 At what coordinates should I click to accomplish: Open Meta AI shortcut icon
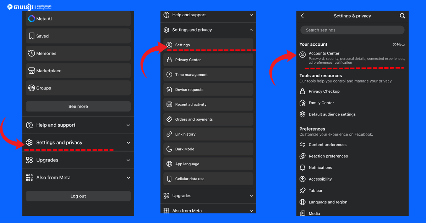[x=31, y=19]
